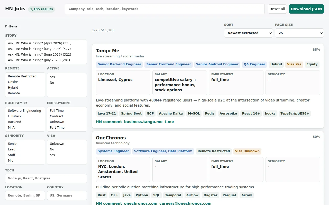
Task: Choose Onsite in Remote filter
Action: click(25, 82)
